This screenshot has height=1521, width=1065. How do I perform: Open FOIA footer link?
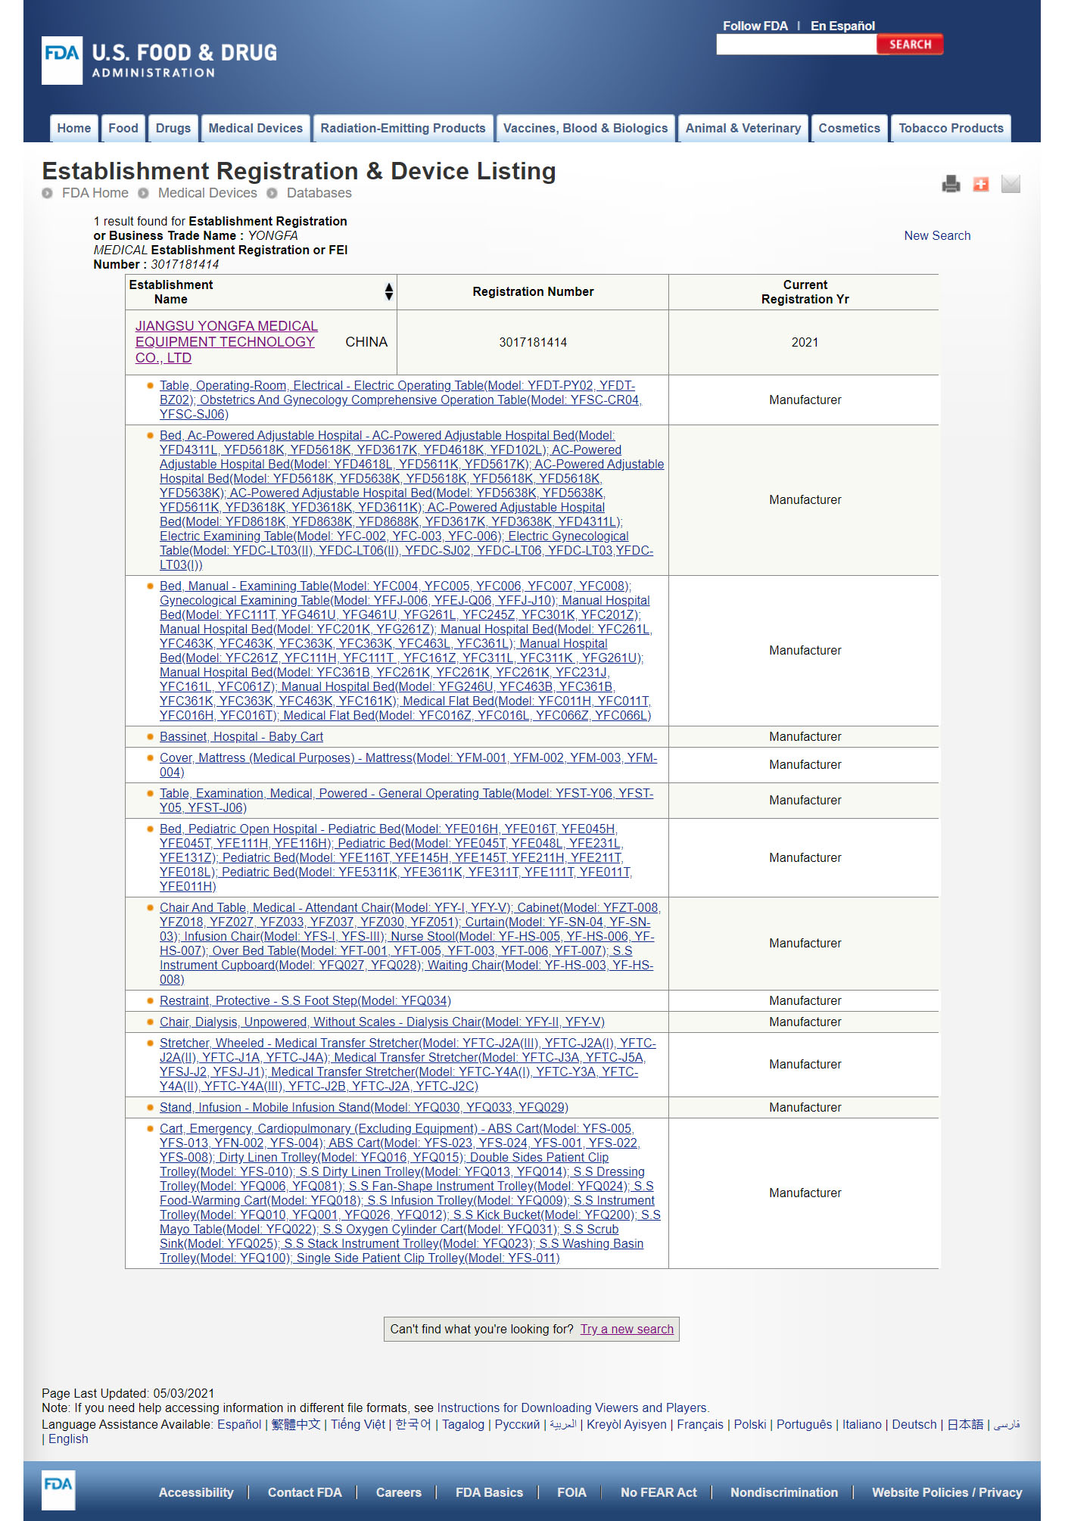pos(571,1492)
